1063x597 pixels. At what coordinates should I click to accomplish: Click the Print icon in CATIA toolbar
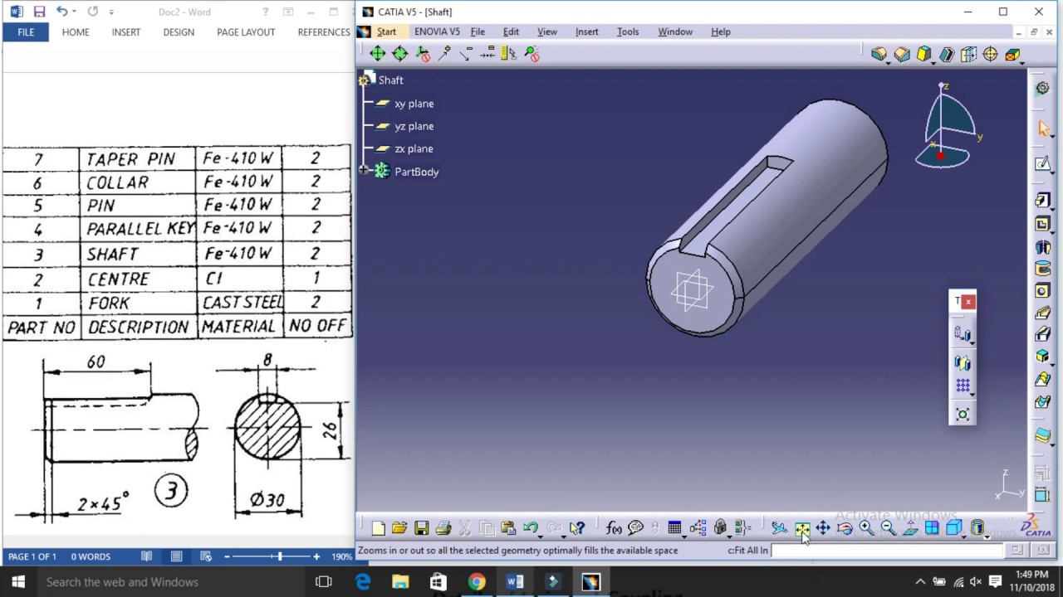443,528
